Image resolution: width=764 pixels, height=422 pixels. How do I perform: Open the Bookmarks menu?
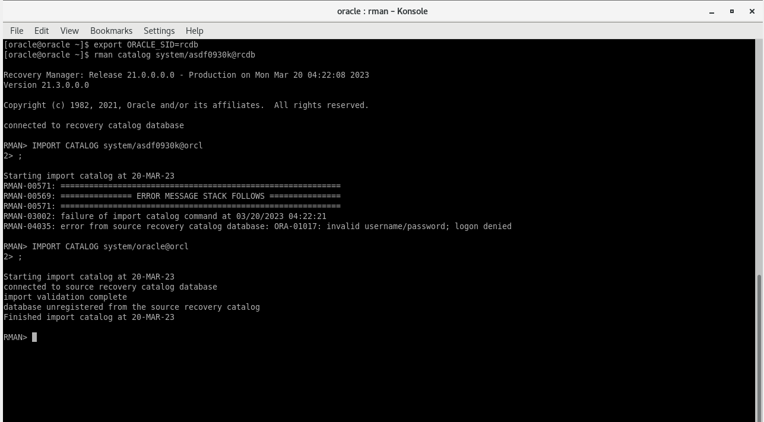[x=111, y=31]
